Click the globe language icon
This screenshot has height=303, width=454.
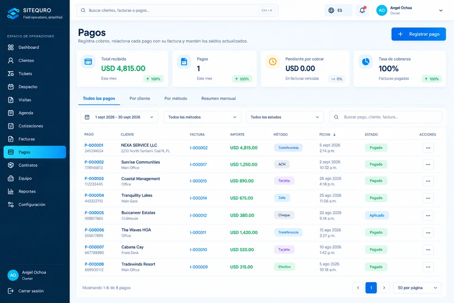(331, 10)
